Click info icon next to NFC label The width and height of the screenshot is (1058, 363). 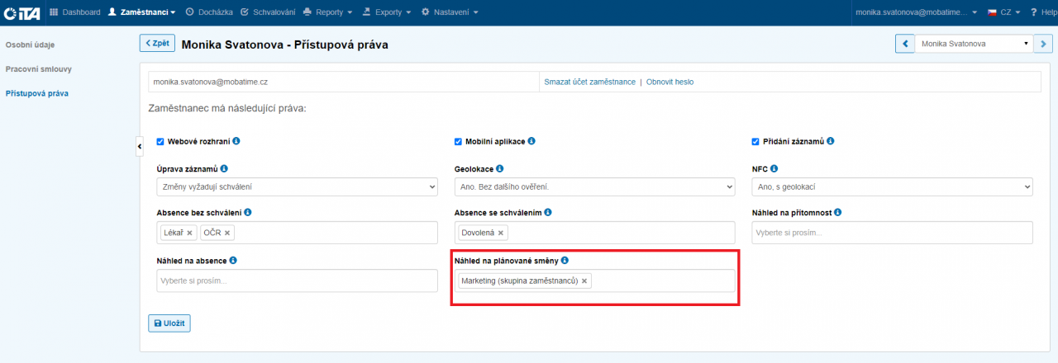click(x=774, y=168)
